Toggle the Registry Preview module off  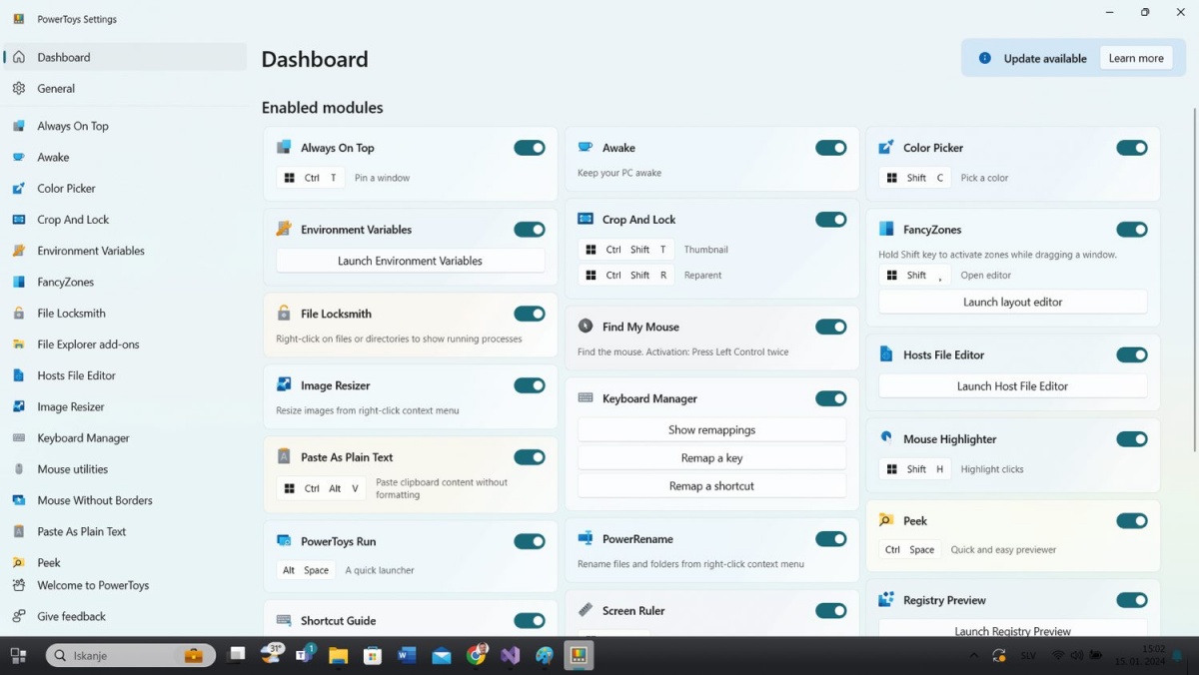coord(1132,600)
